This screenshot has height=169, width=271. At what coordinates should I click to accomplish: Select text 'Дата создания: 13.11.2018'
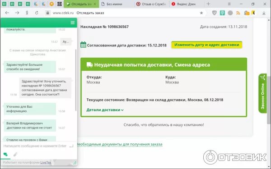pyautogui.click(x=224, y=27)
